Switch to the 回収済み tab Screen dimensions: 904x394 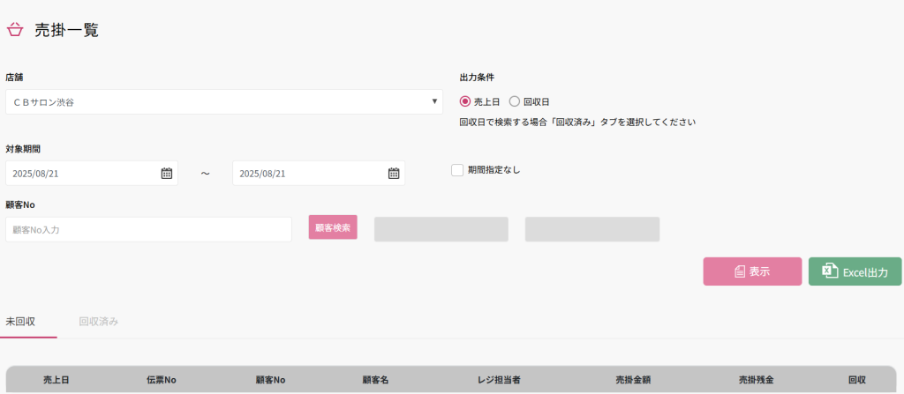(x=99, y=322)
